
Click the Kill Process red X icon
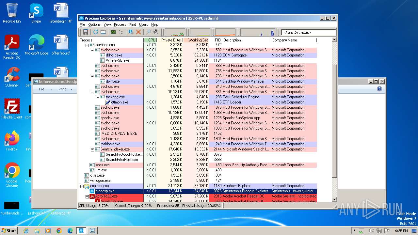138,32
